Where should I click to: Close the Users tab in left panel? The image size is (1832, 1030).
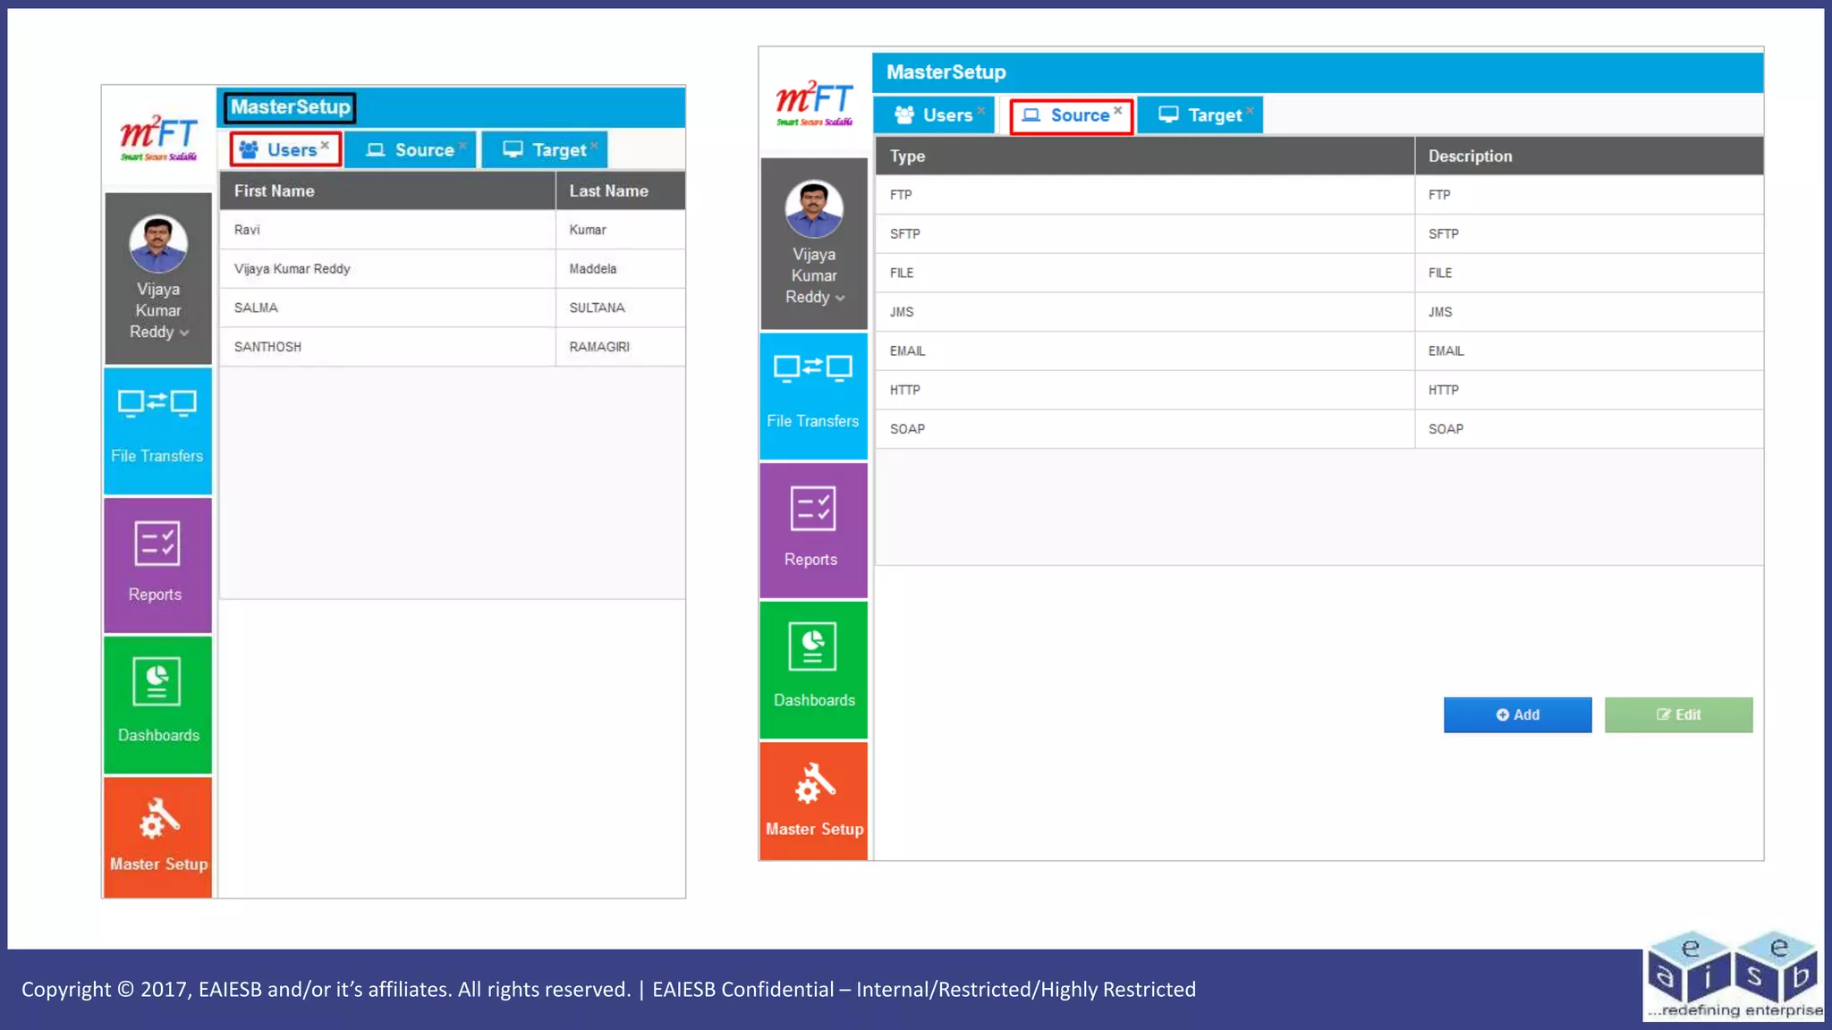pos(326,145)
